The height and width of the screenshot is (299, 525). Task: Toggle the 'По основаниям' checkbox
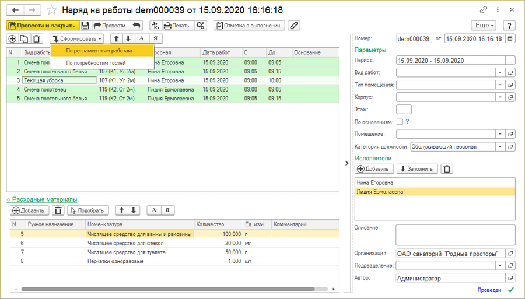400,122
